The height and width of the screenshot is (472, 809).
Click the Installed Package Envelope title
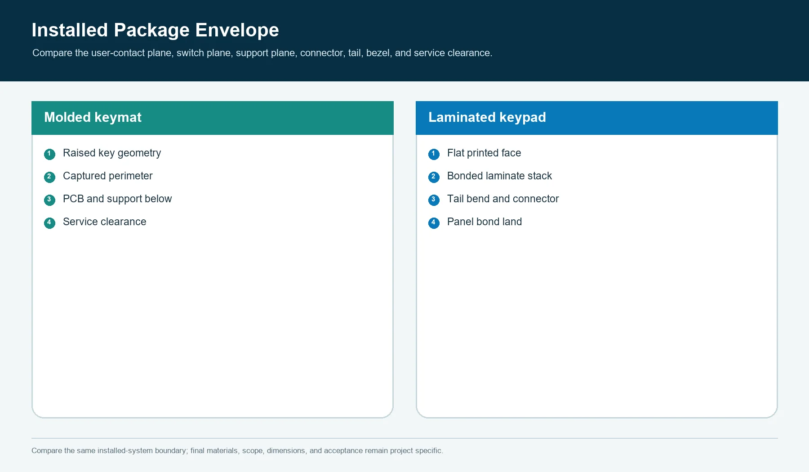pyautogui.click(x=155, y=30)
